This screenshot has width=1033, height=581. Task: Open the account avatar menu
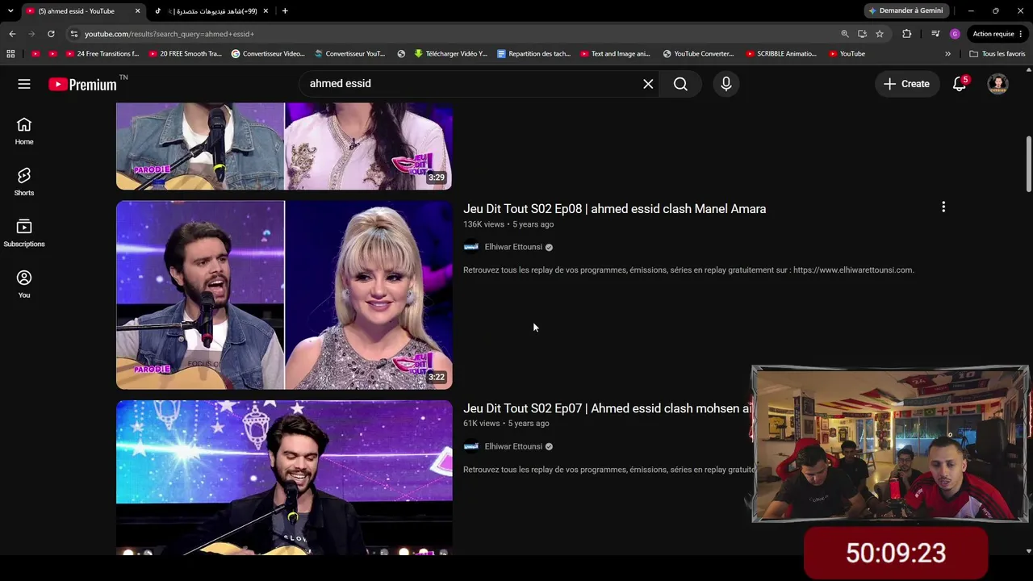pos(998,84)
